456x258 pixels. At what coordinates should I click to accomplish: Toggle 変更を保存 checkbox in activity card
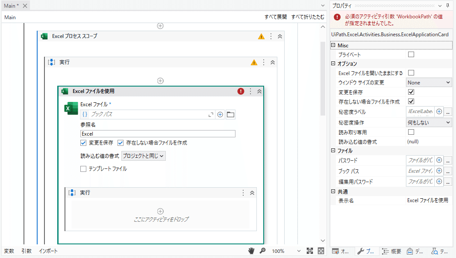coord(83,143)
